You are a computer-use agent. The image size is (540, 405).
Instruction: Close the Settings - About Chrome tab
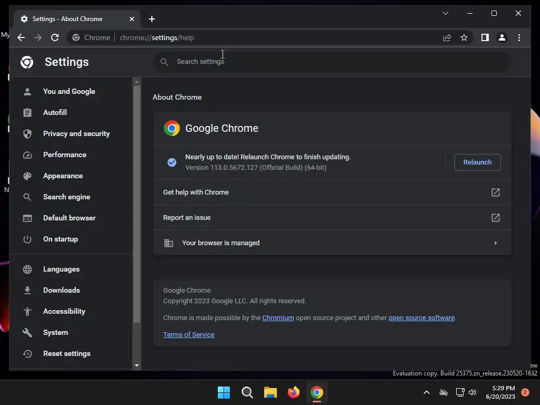click(131, 19)
